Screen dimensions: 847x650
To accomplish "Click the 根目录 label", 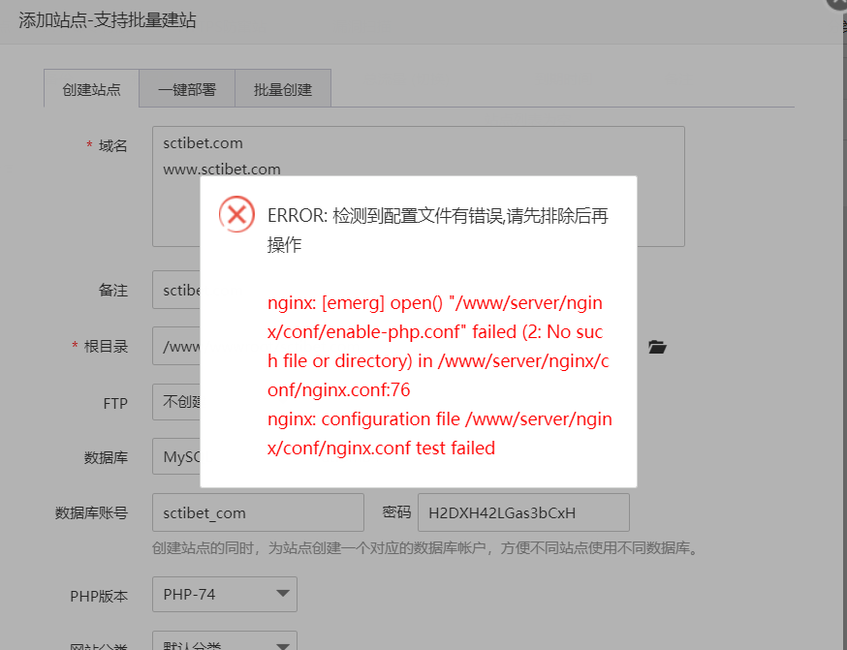I will pos(106,347).
